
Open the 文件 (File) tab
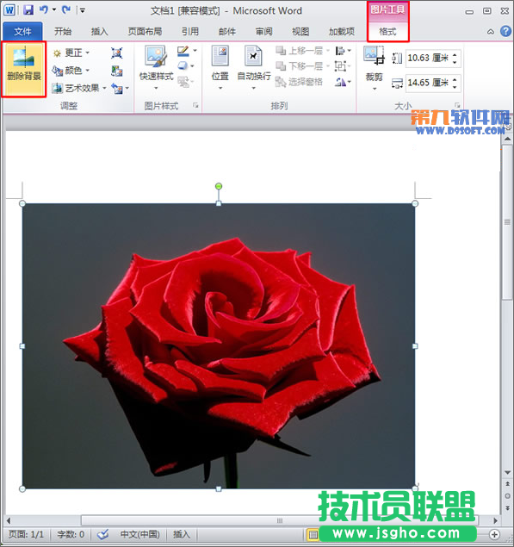[22, 31]
